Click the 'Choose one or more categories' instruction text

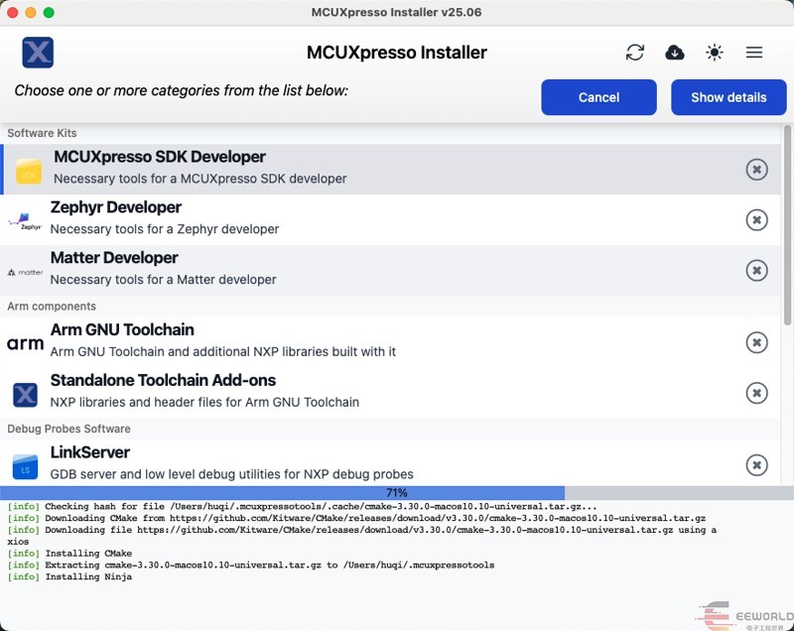(182, 90)
